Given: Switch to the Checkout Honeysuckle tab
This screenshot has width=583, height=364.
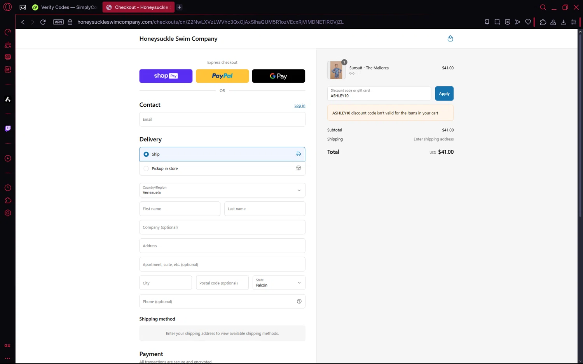Looking at the screenshot, I should point(139,7).
